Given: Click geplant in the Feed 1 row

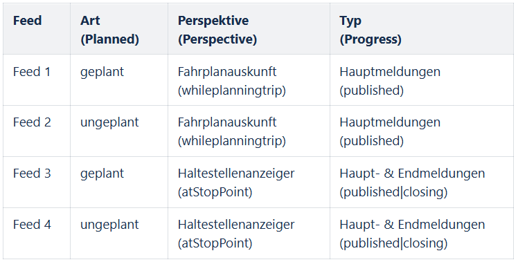Looking at the screenshot, I should coord(102,73).
